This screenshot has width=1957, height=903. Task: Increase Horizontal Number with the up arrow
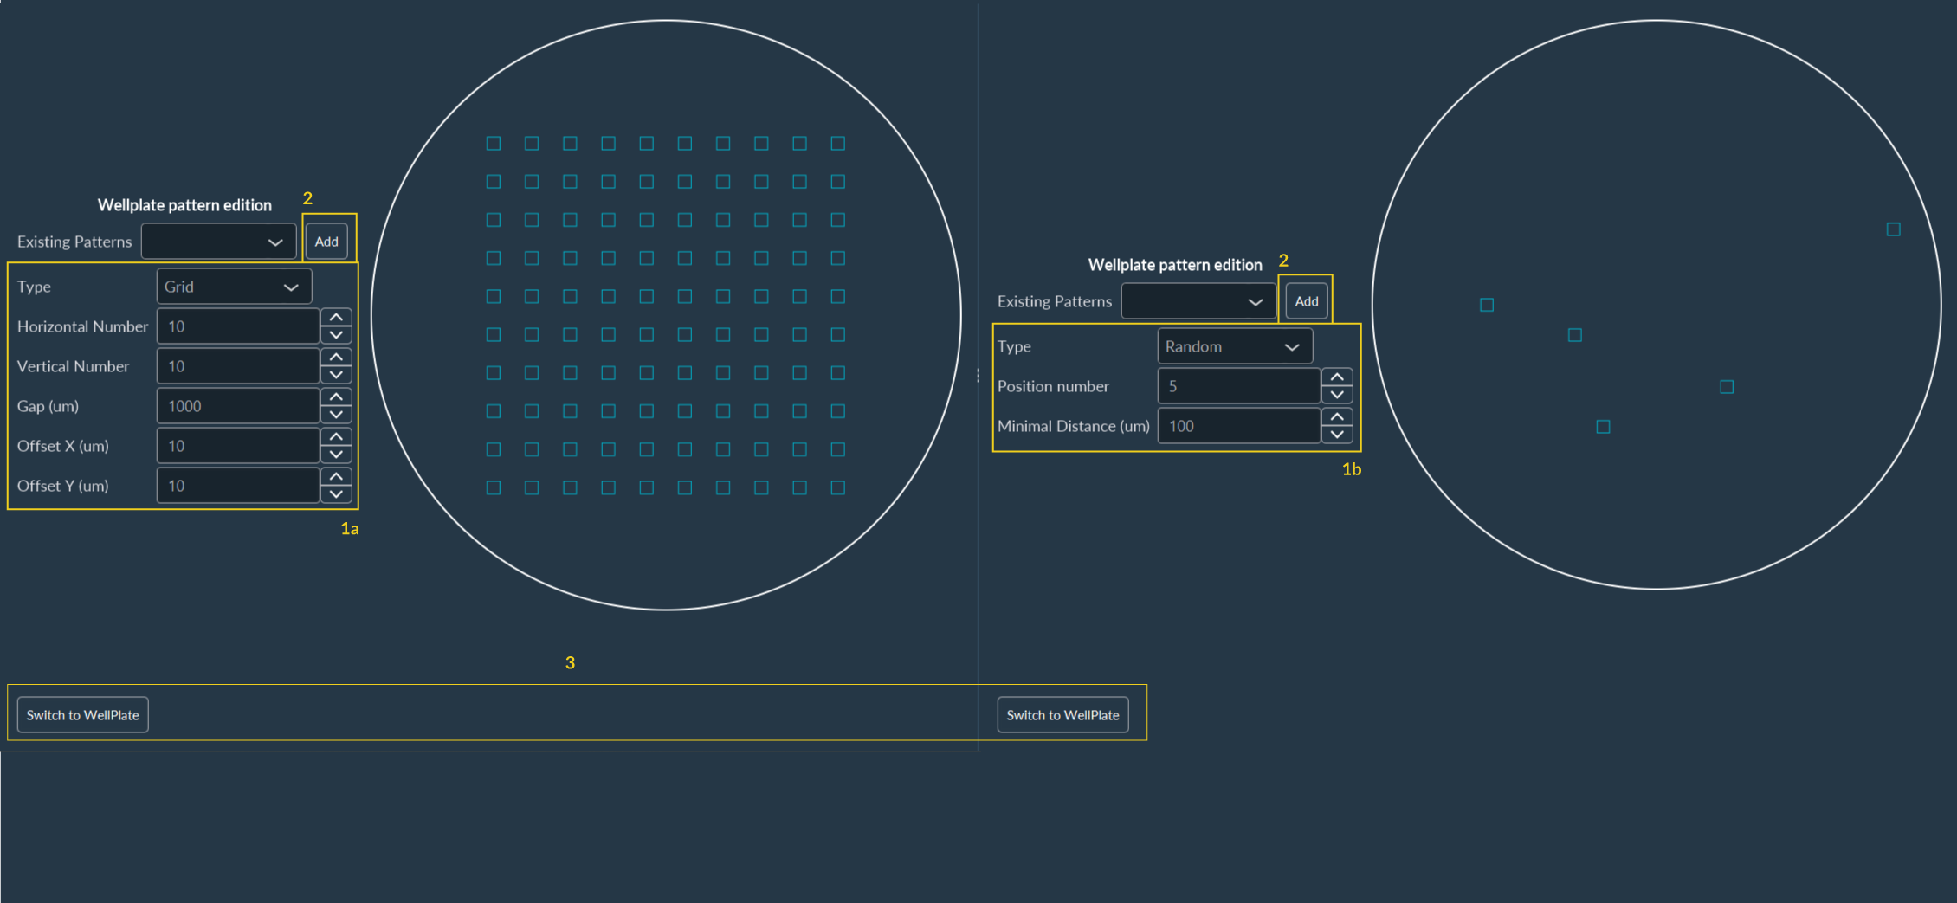[x=337, y=318]
